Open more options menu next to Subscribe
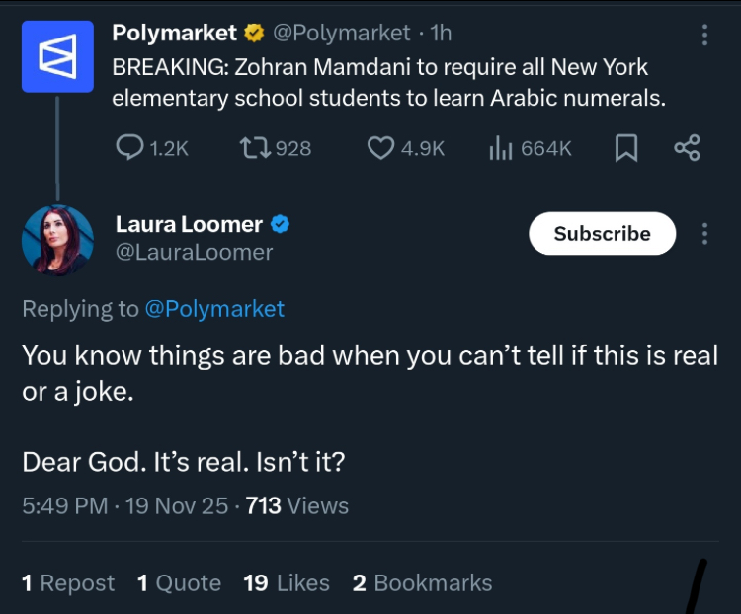This screenshot has width=741, height=614. [704, 234]
